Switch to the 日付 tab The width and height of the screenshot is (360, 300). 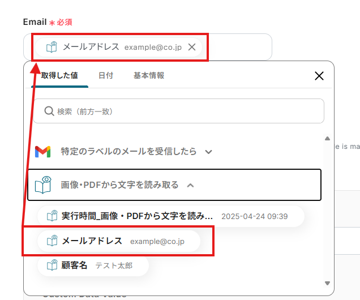[106, 75]
